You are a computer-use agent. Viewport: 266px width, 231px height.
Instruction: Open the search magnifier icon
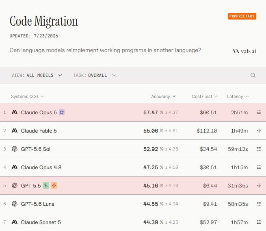tap(253, 75)
